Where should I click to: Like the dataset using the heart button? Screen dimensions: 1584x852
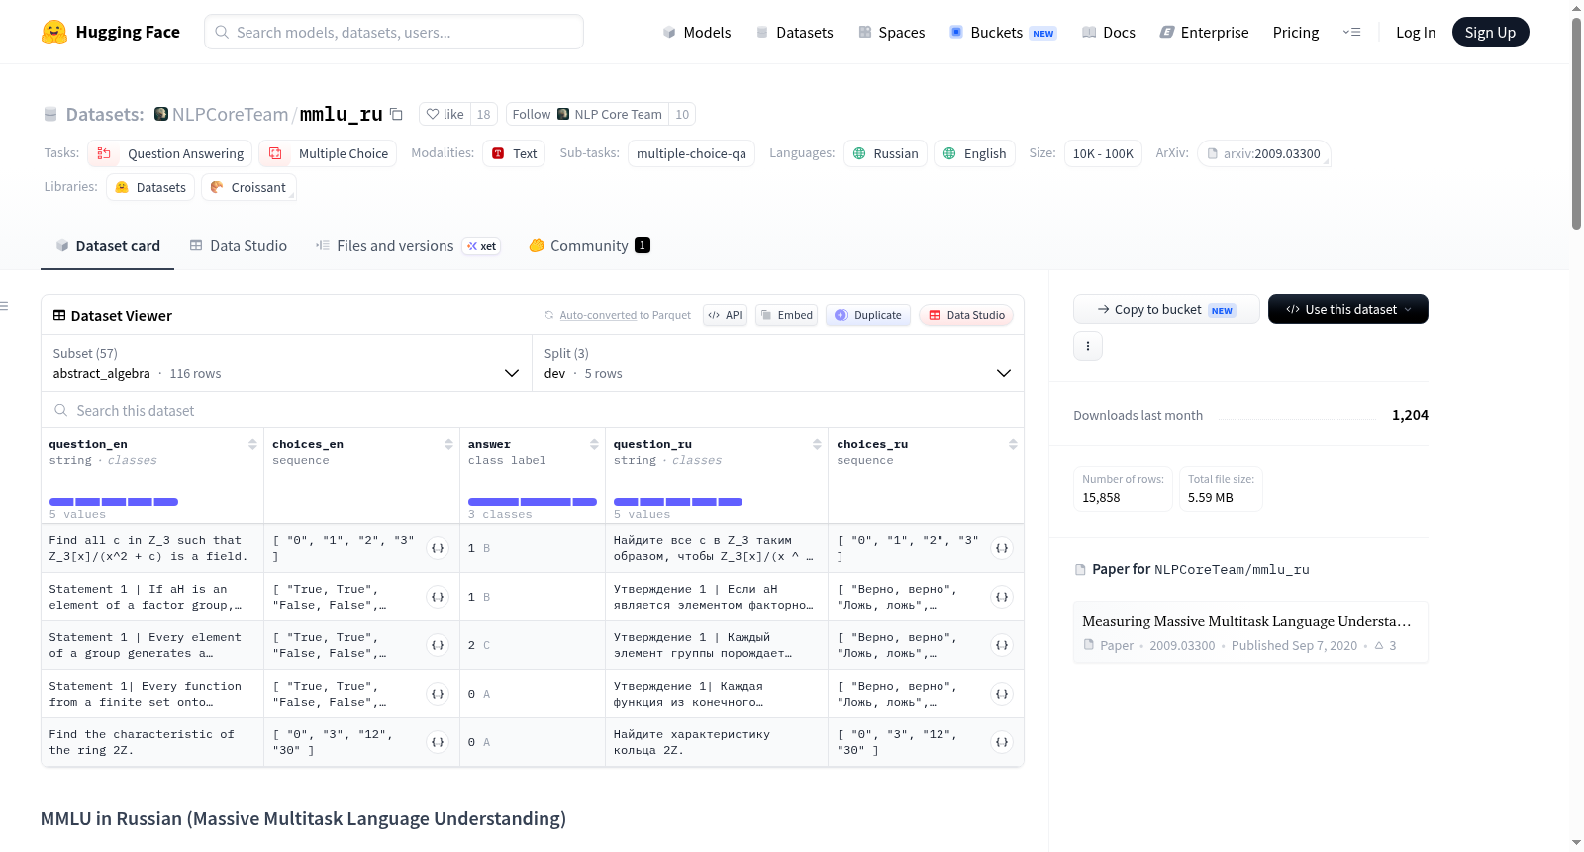pos(445,114)
